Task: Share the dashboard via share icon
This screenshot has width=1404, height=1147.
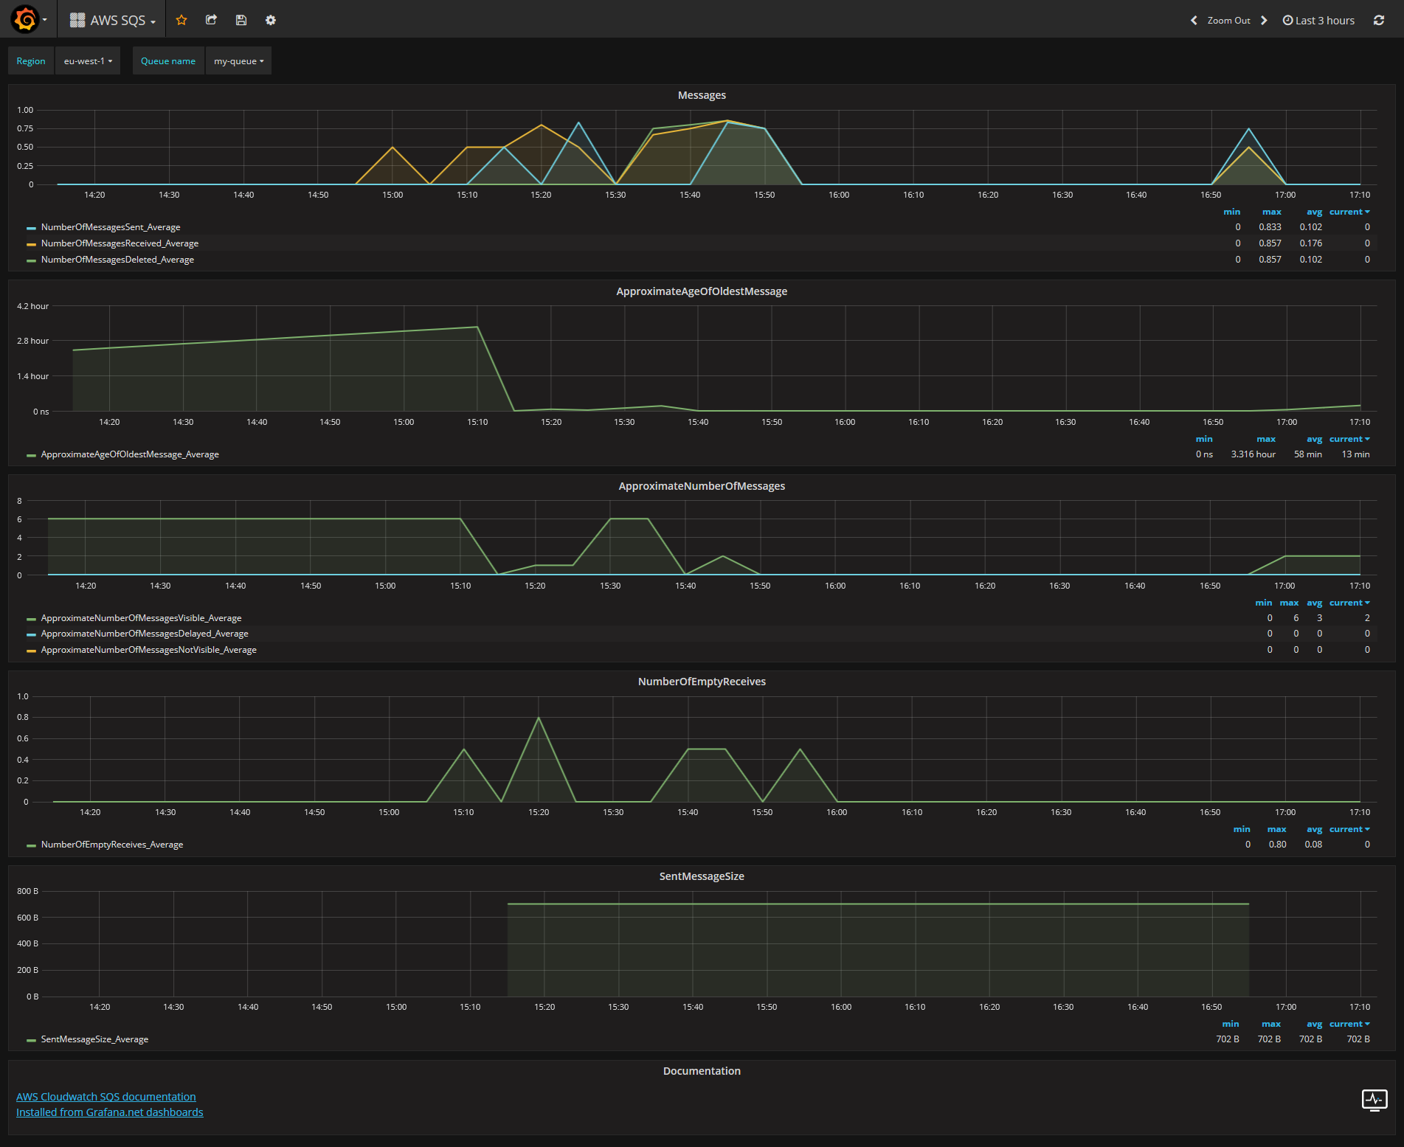Action: point(211,20)
